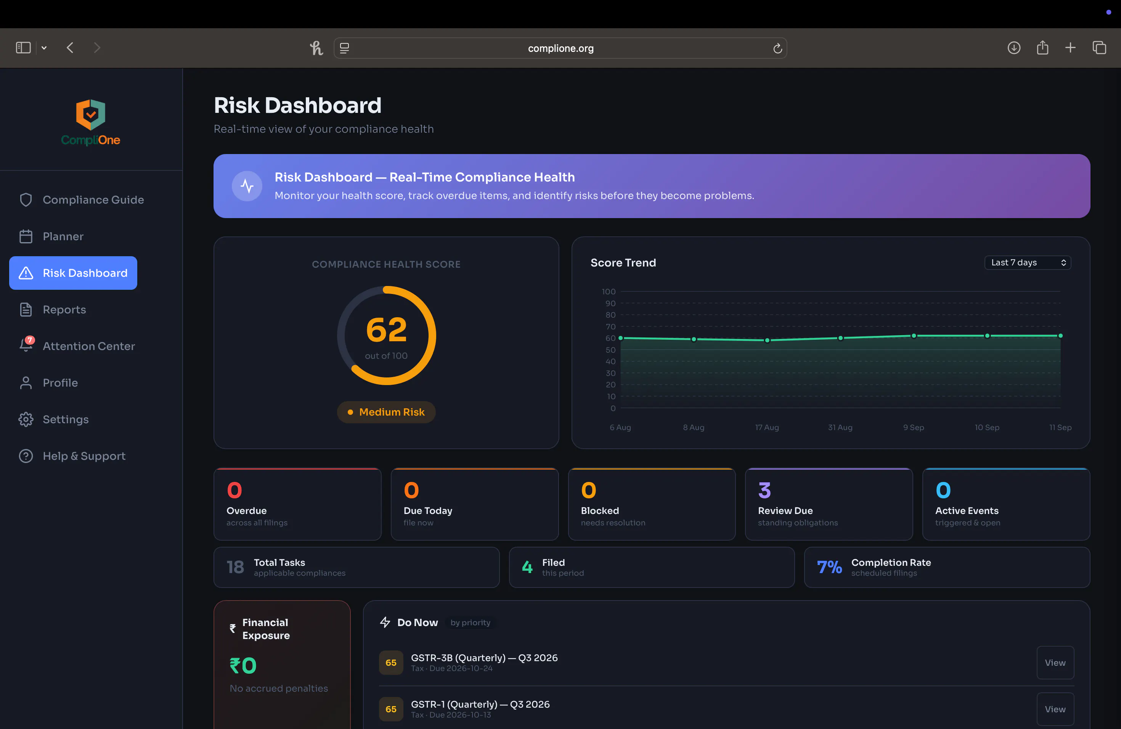This screenshot has height=729, width=1121.
Task: Click the CompliOne logo
Action: point(90,122)
